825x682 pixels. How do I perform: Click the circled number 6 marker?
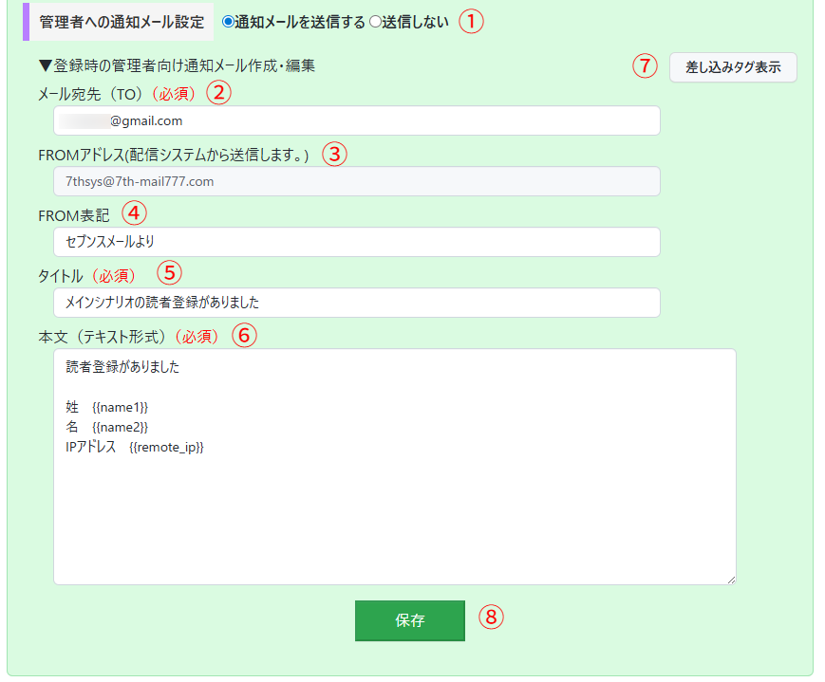click(x=244, y=335)
